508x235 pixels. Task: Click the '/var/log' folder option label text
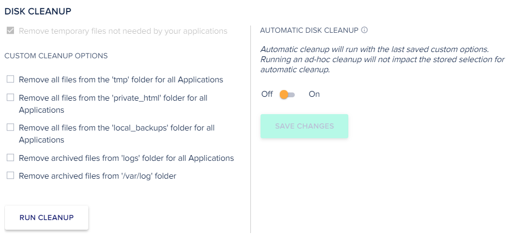97,176
